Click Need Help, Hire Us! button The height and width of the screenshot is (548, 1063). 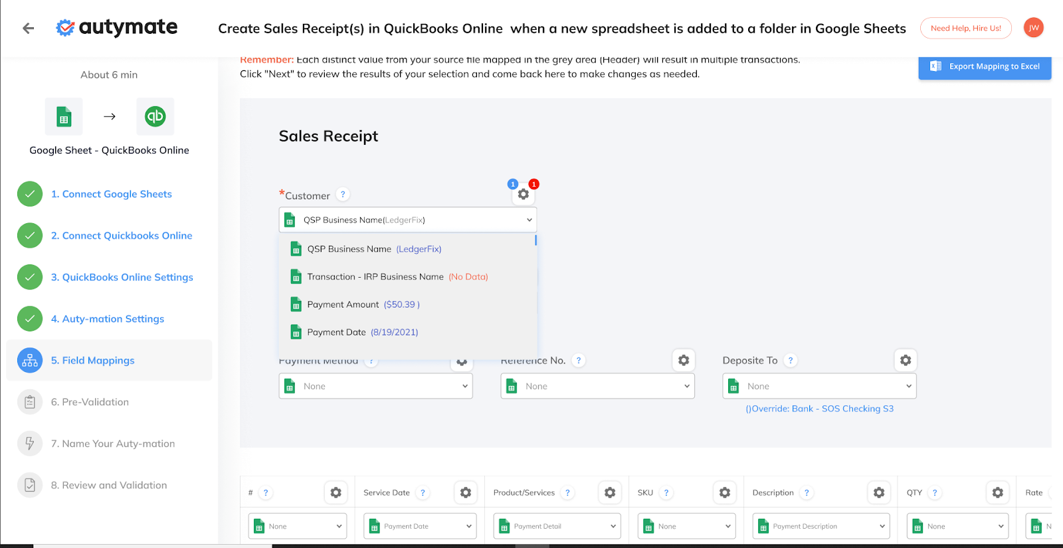point(966,28)
